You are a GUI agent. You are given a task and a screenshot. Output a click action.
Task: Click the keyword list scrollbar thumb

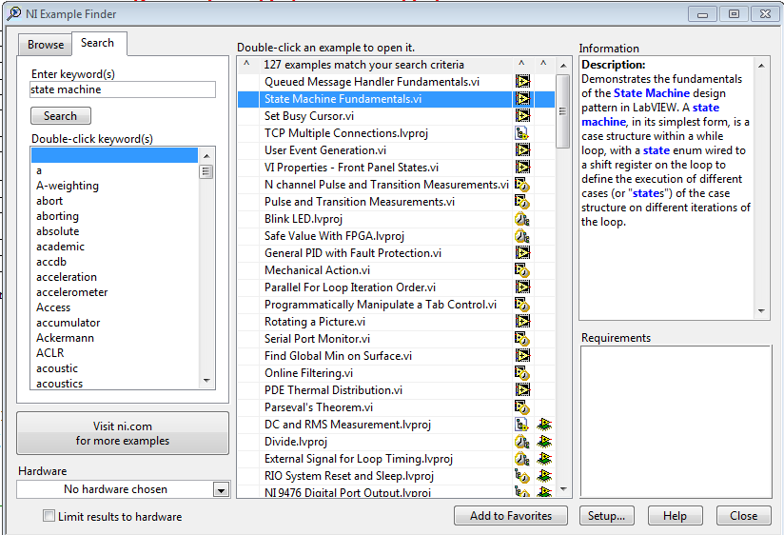[x=206, y=171]
